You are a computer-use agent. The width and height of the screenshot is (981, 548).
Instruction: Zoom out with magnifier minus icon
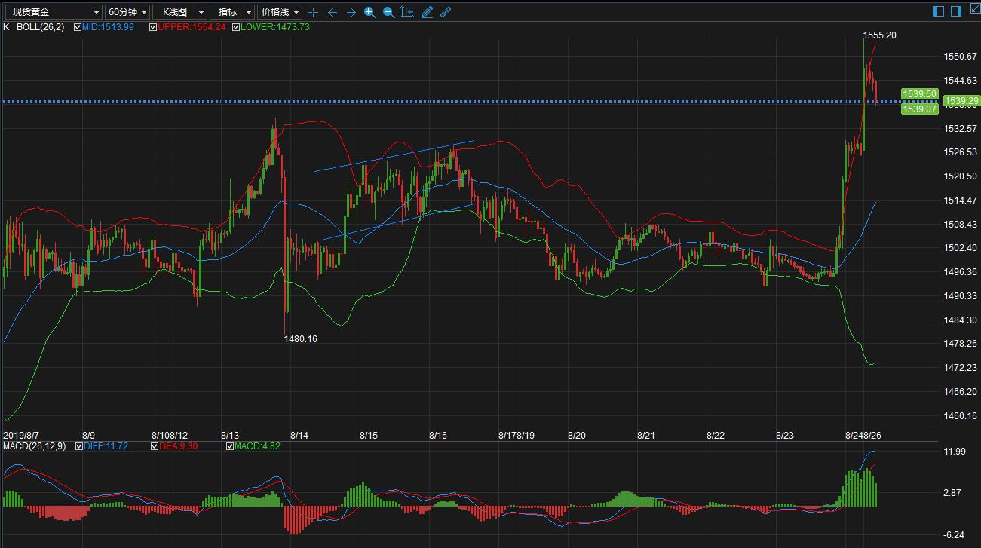click(388, 12)
